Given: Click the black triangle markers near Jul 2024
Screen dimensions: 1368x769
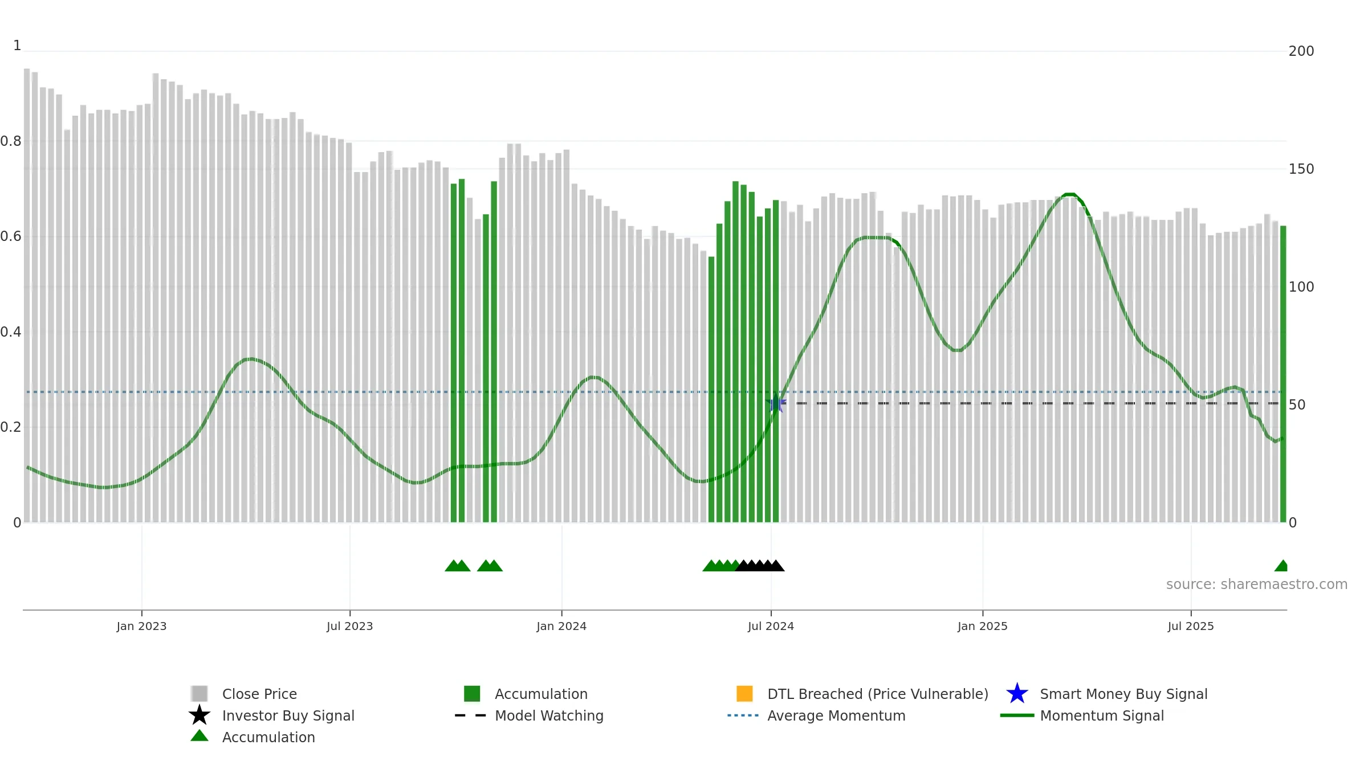Looking at the screenshot, I should click(760, 566).
